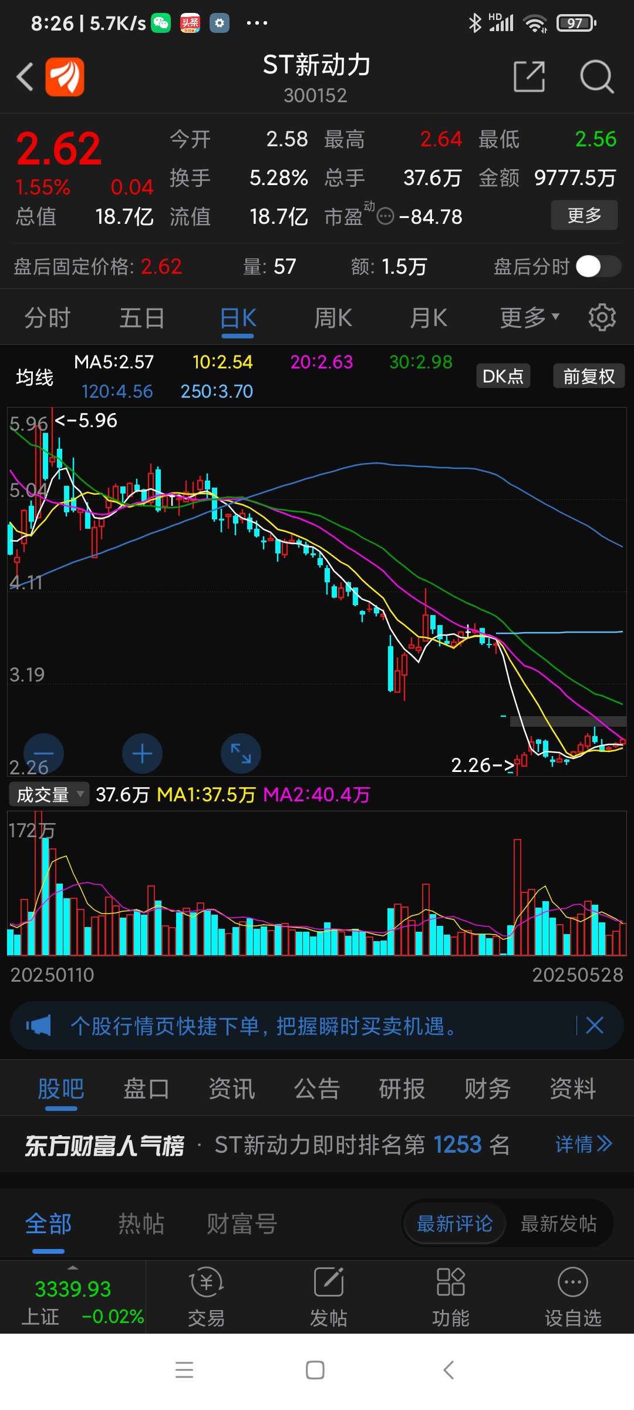Tap the 250:3.70 moving average label
This screenshot has width=634, height=1410.
point(217,391)
